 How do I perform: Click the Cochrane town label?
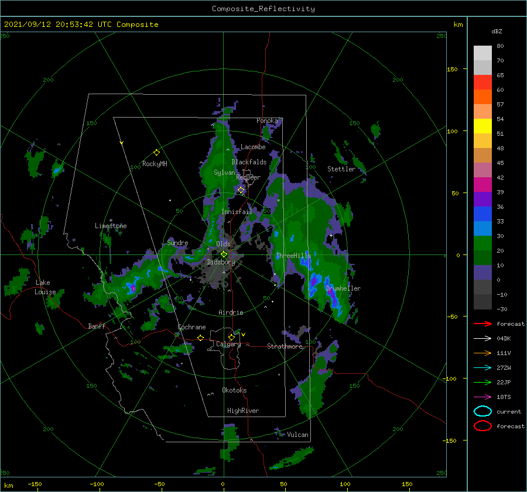(191, 327)
